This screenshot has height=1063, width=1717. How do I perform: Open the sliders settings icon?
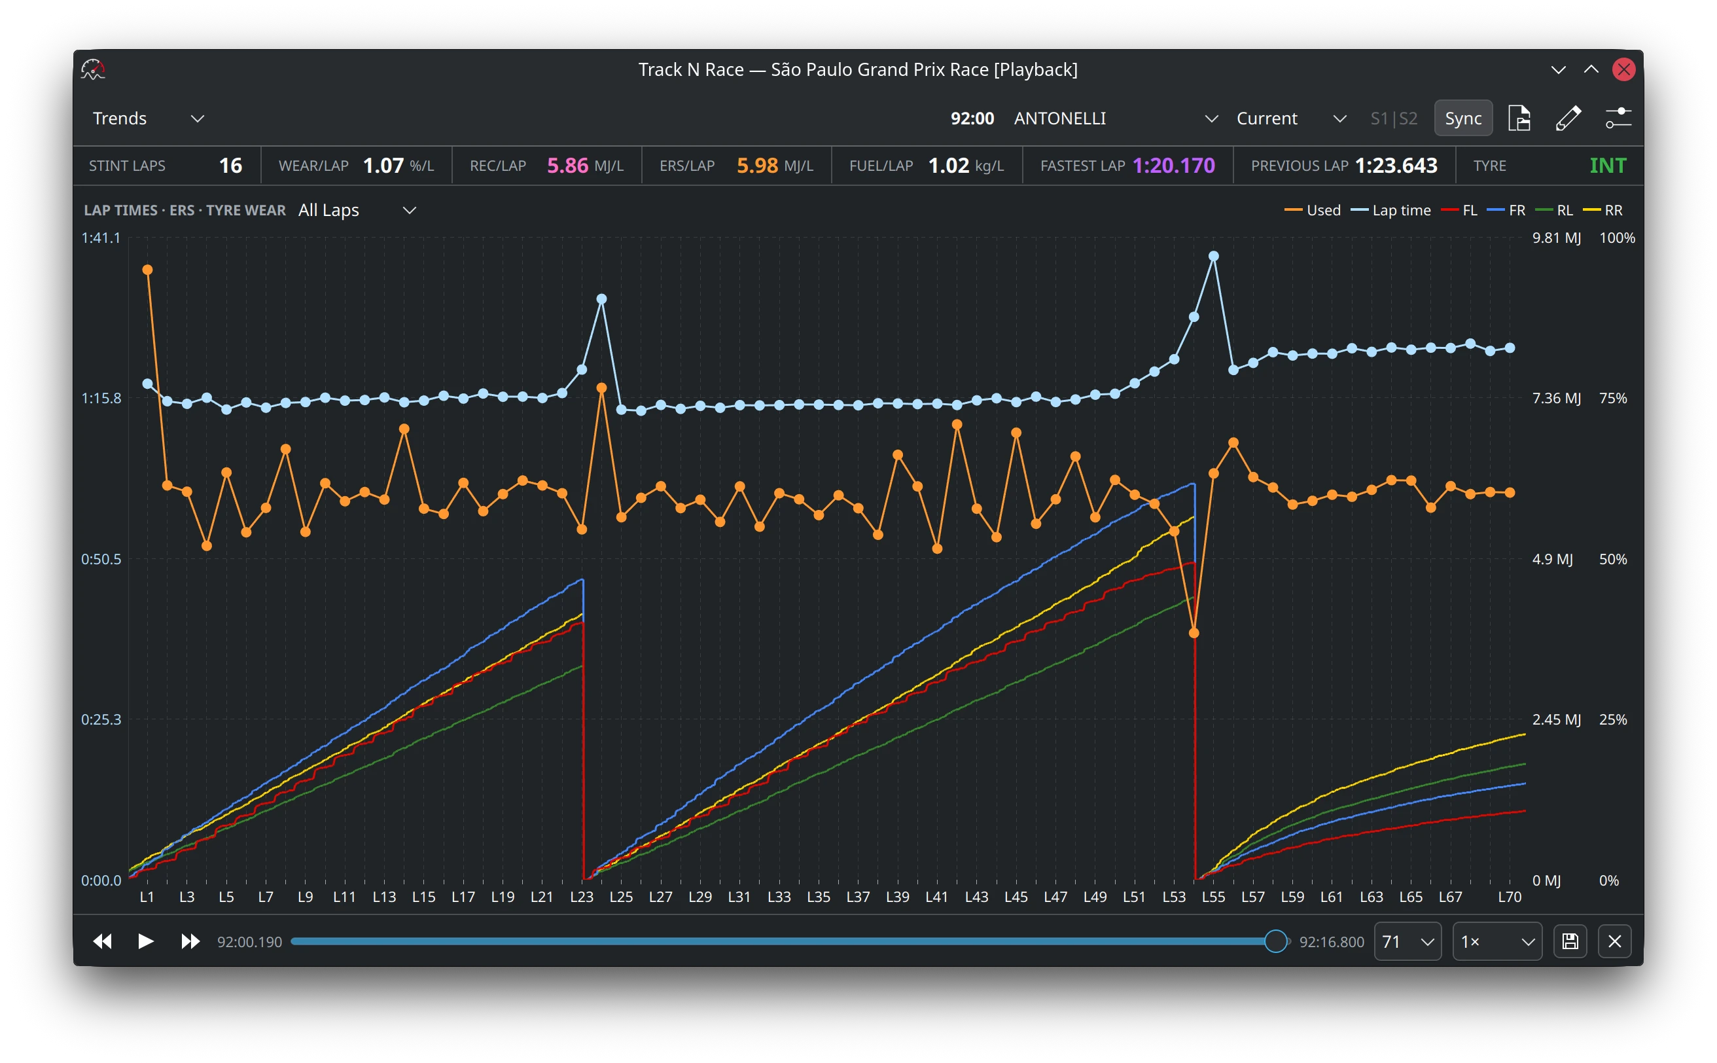[1618, 118]
